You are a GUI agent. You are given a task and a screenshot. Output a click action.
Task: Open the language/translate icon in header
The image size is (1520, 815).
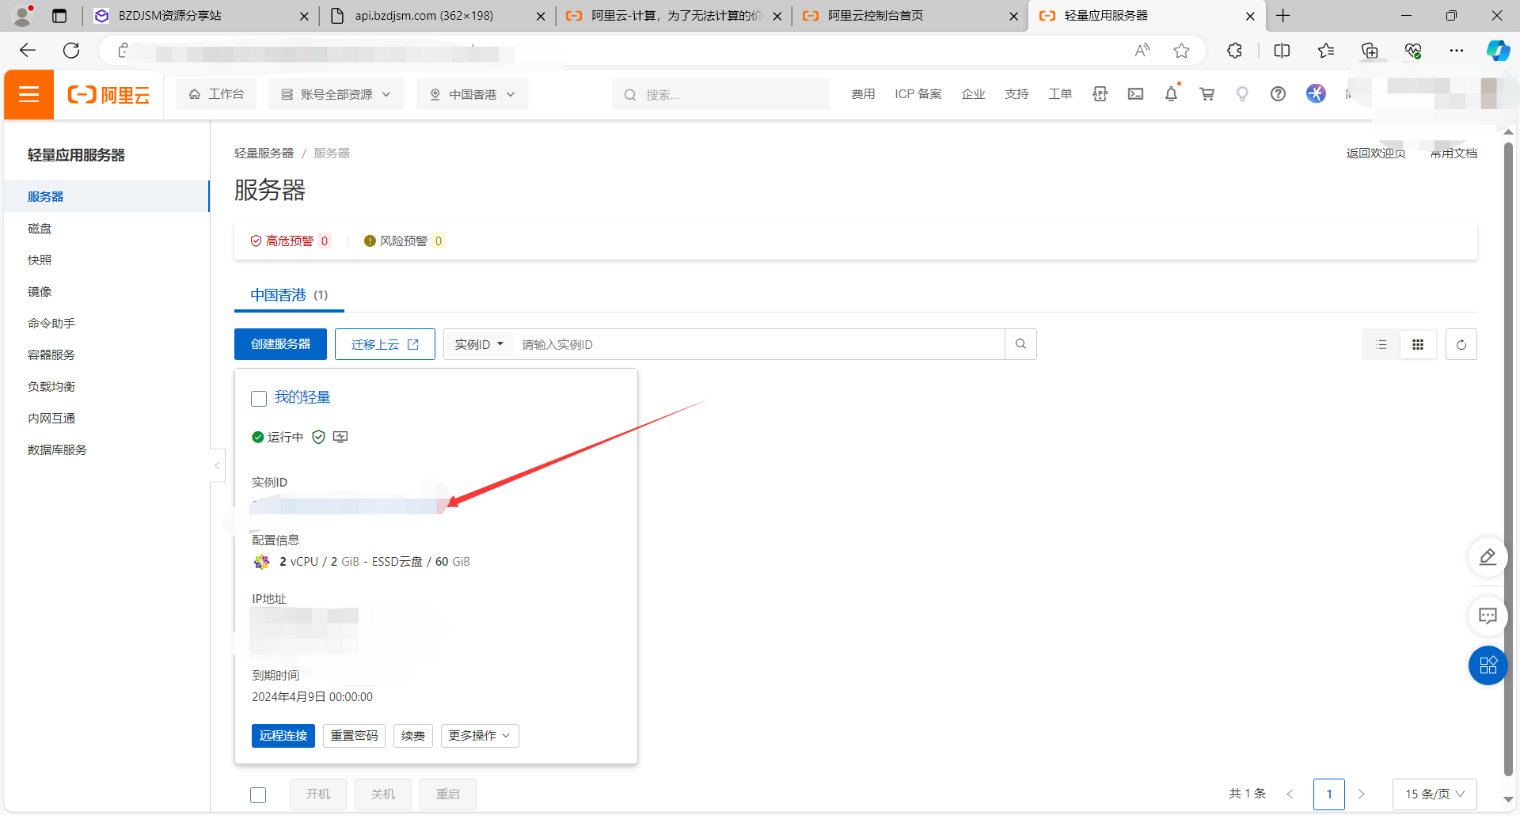point(1100,94)
